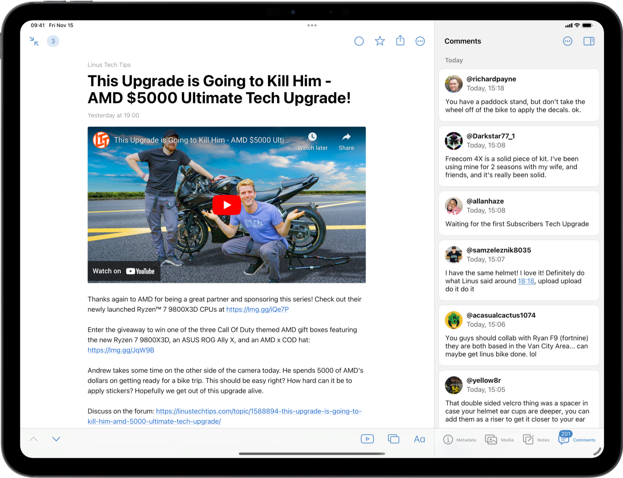Tap the Wi-Fi indicator in status bar
623x478 pixels.
point(577,25)
